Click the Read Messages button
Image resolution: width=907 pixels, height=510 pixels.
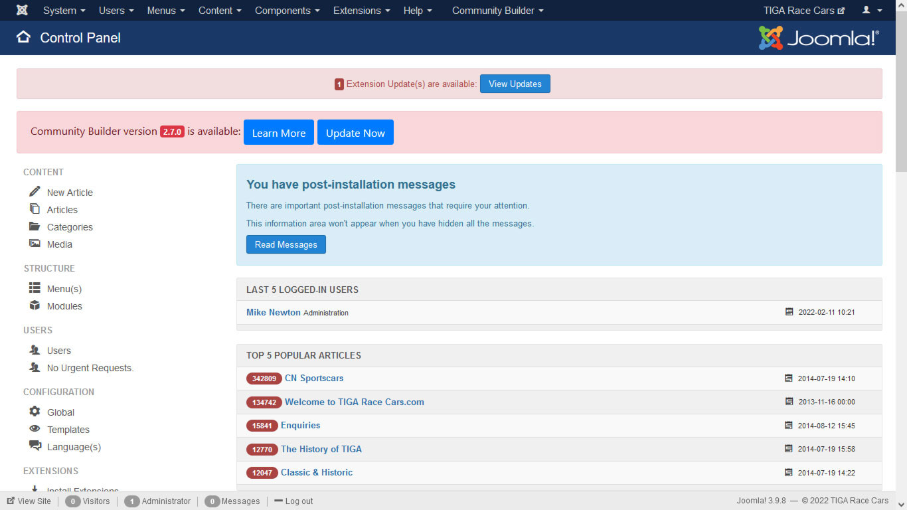[x=286, y=244]
